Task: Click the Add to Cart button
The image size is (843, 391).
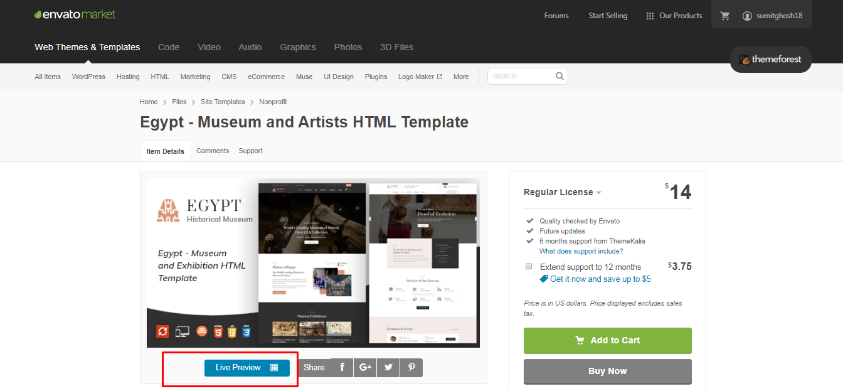Action: (x=608, y=340)
